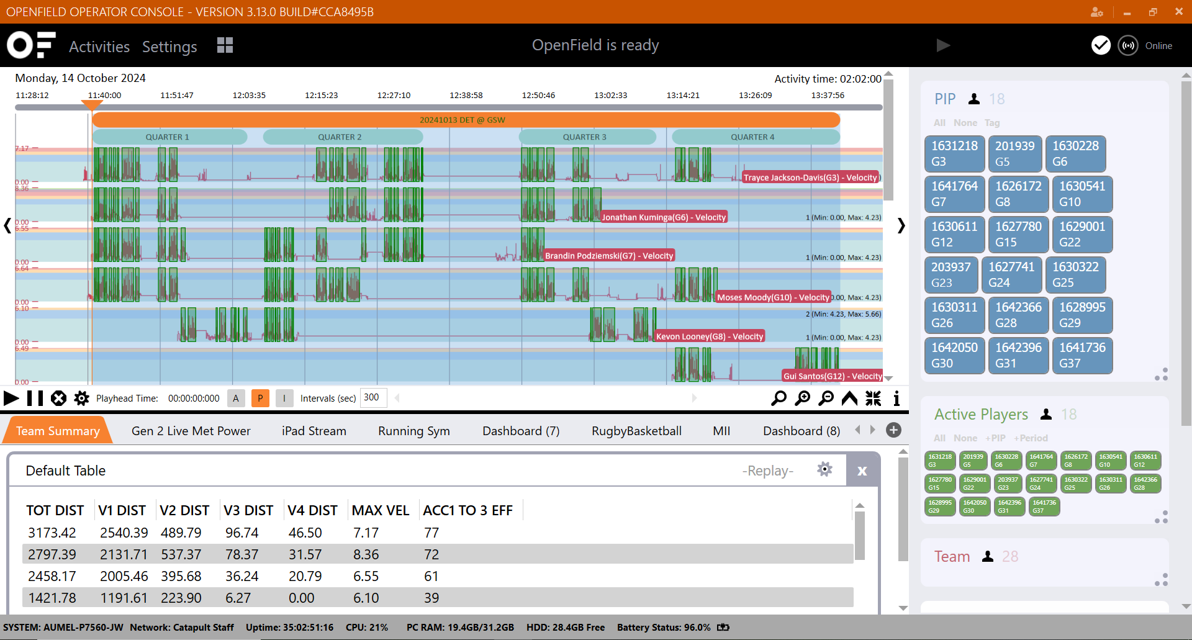The width and height of the screenshot is (1192, 640).
Task: Toggle PIP player 1641764 G7
Action: click(955, 194)
